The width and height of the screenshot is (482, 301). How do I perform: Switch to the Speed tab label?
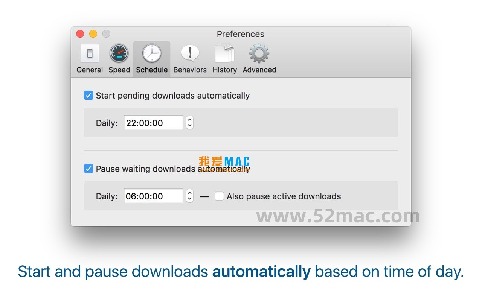pyautogui.click(x=119, y=70)
